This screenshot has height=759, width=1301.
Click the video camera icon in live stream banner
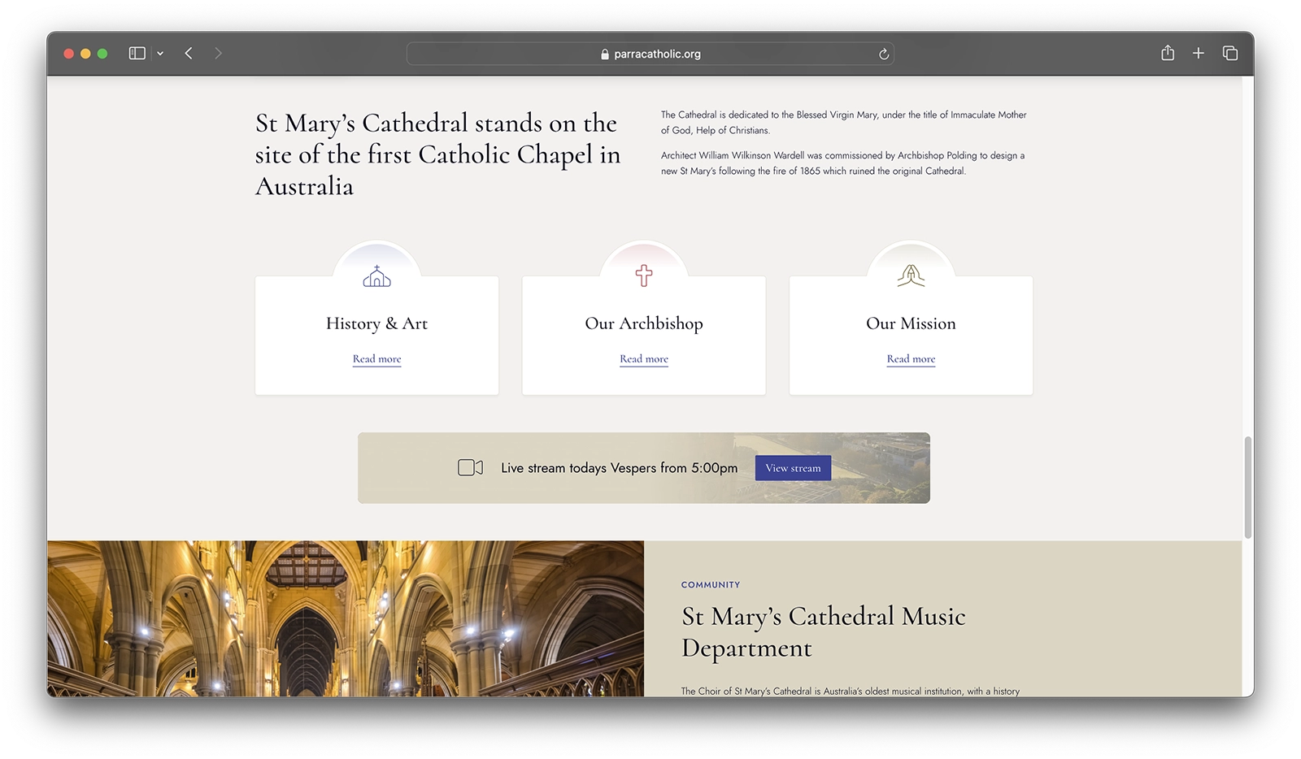coord(470,468)
